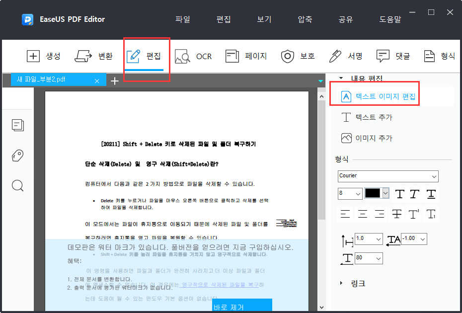This screenshot has height=313, width=462.
Task: Open the 파일 (File) menu
Action: [x=182, y=19]
